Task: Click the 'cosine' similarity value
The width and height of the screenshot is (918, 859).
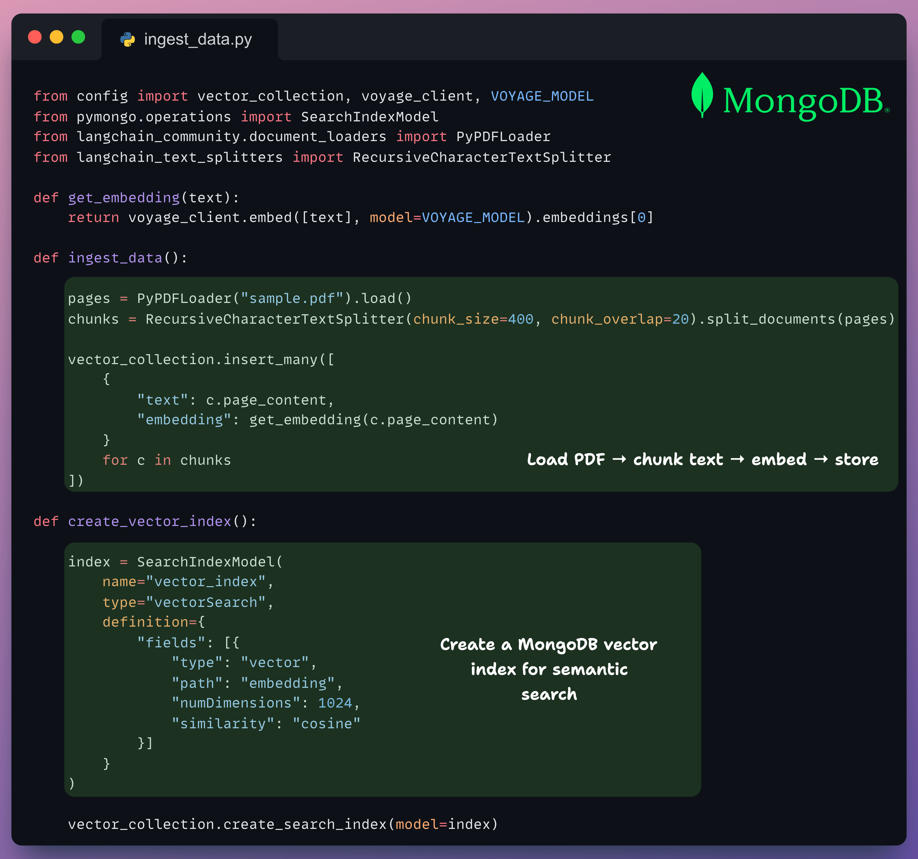Action: 327,723
